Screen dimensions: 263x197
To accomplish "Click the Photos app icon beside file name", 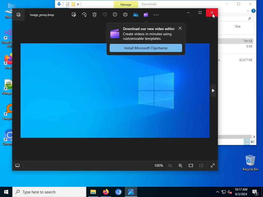I will (x=18, y=15).
